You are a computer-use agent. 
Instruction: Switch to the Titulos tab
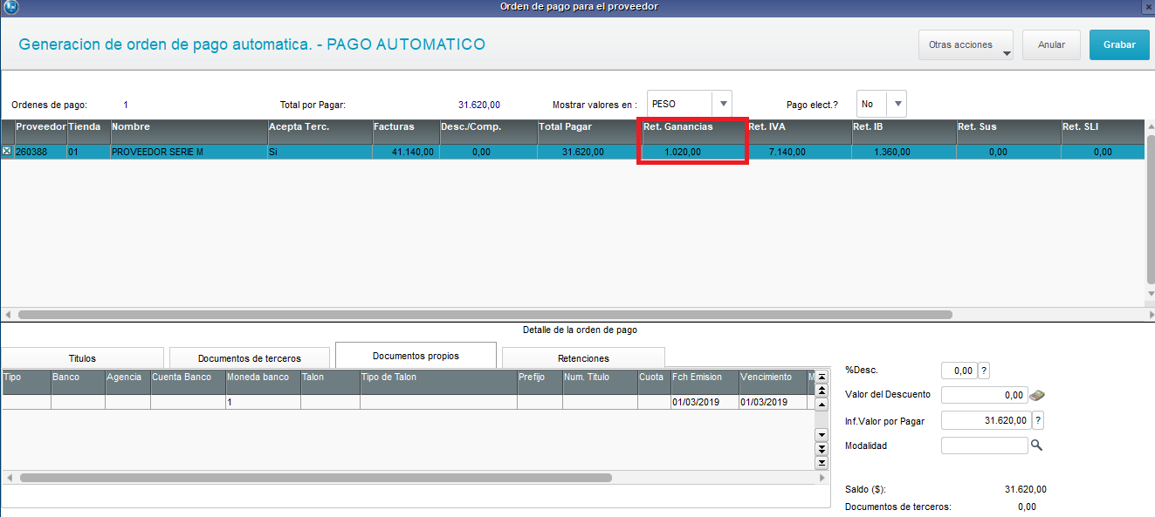pyautogui.click(x=82, y=358)
